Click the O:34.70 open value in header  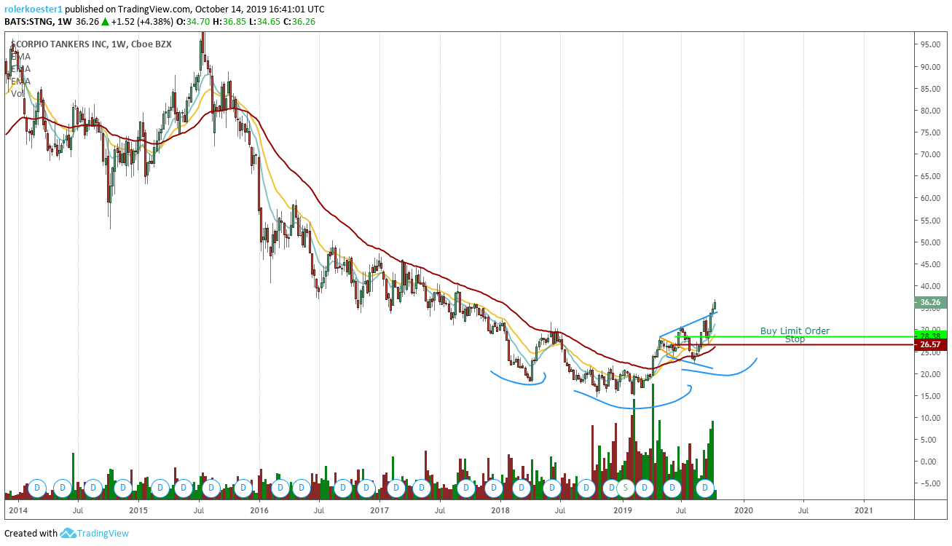pyautogui.click(x=194, y=22)
